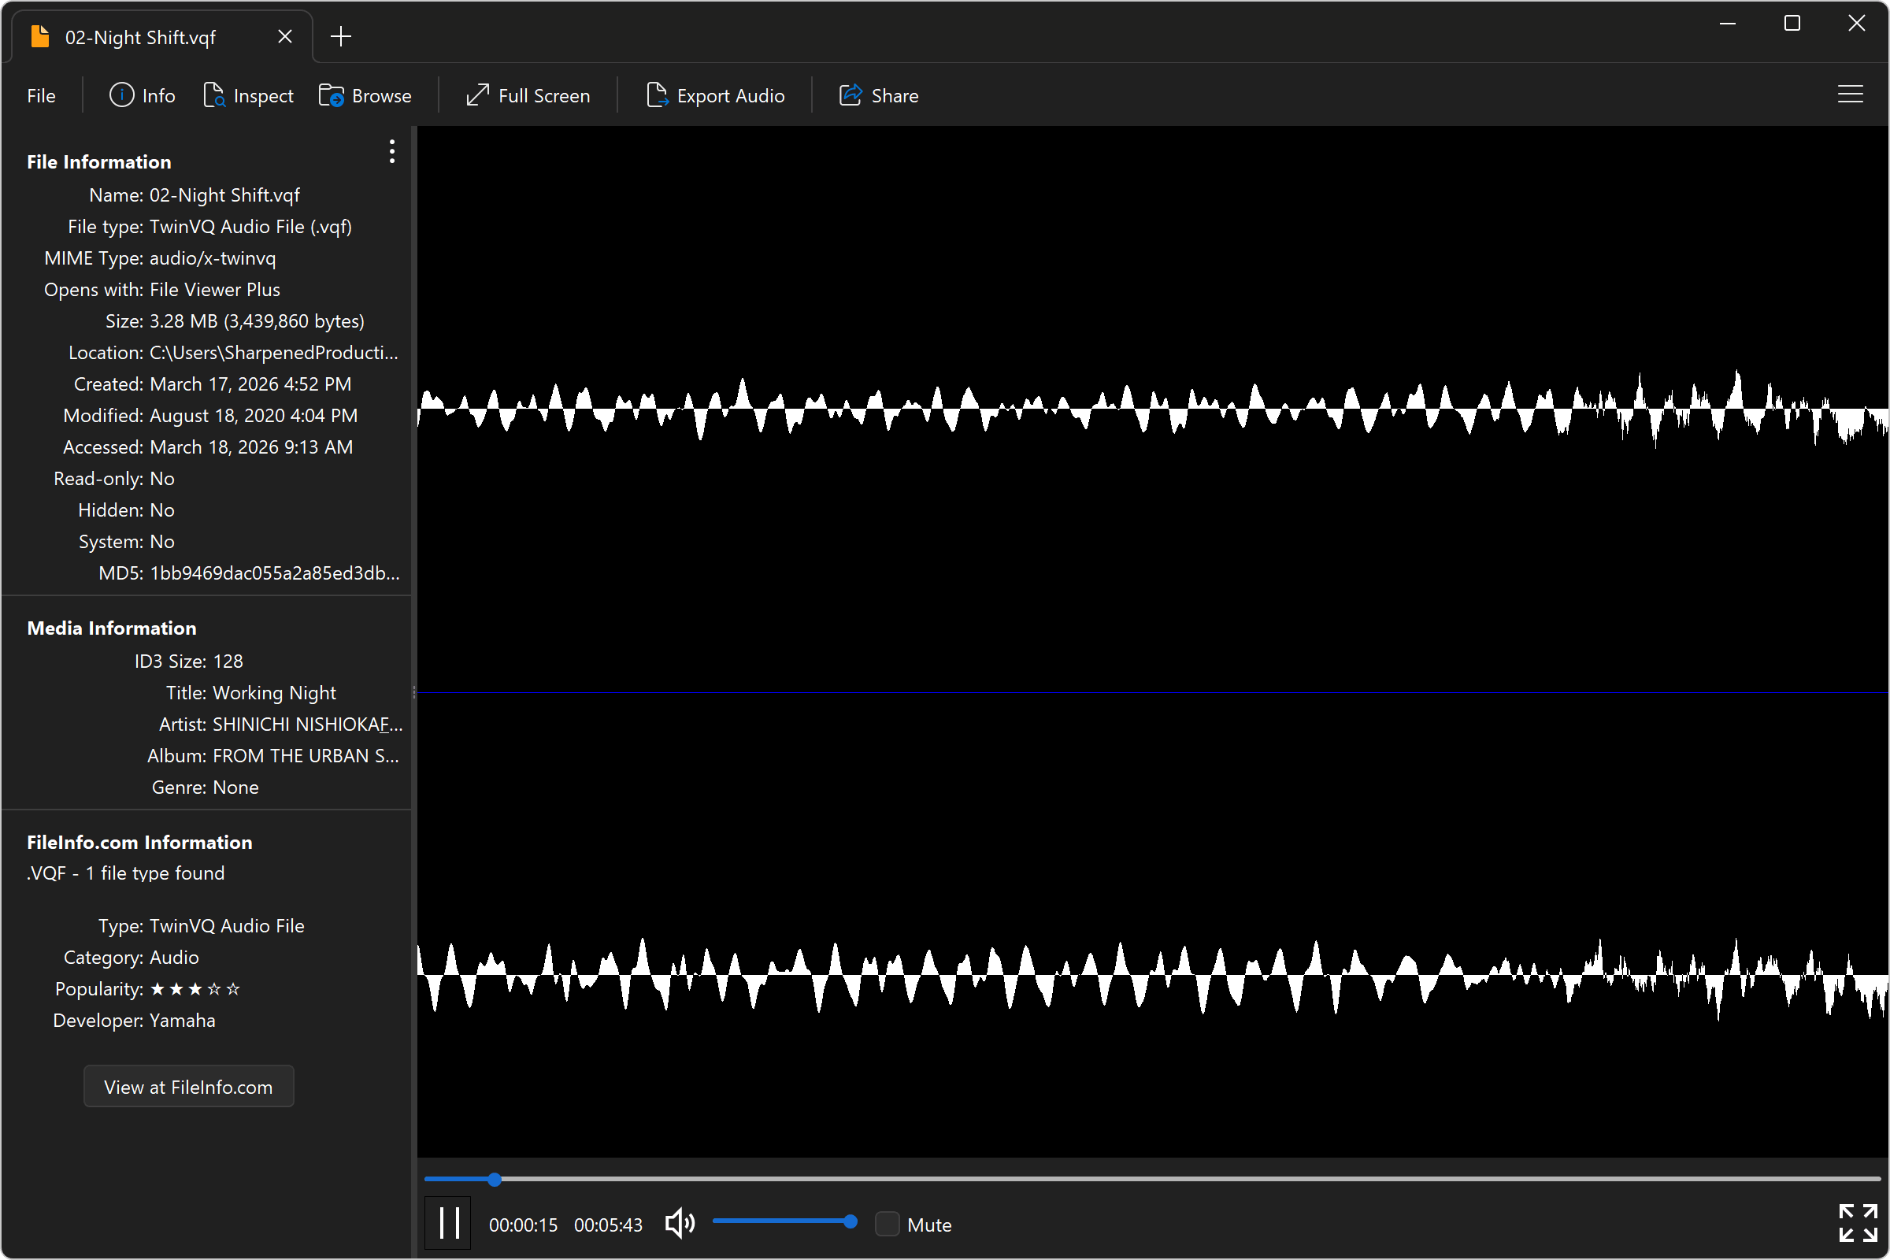Minimize the application window
Image resolution: width=1890 pixels, height=1260 pixels.
(x=1728, y=24)
